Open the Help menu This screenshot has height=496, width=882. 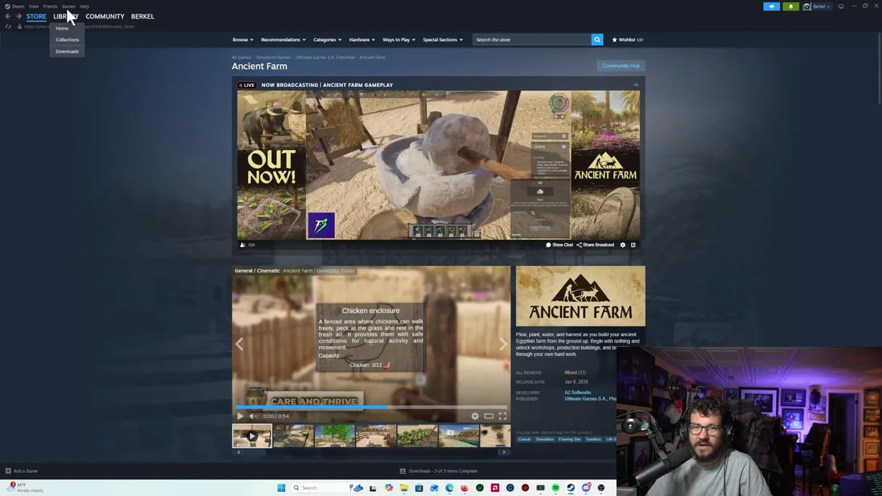pyautogui.click(x=84, y=6)
